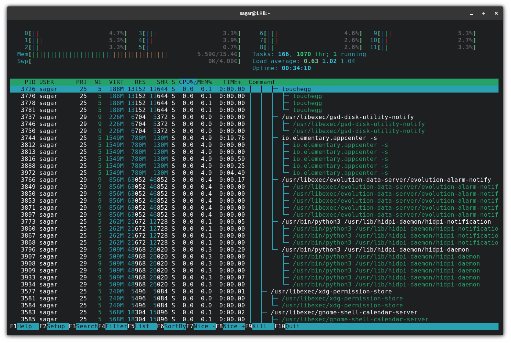
Task: Click the Mem usage meter bar
Action: 110,54
